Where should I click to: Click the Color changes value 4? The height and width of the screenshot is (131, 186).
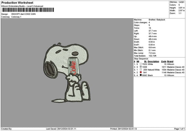point(149,23)
